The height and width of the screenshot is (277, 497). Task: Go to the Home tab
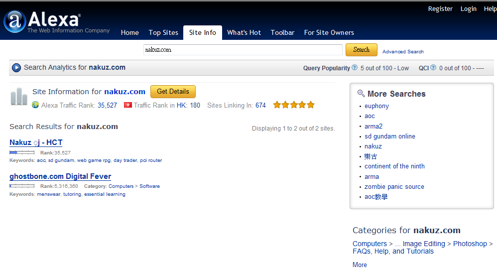pyautogui.click(x=129, y=33)
